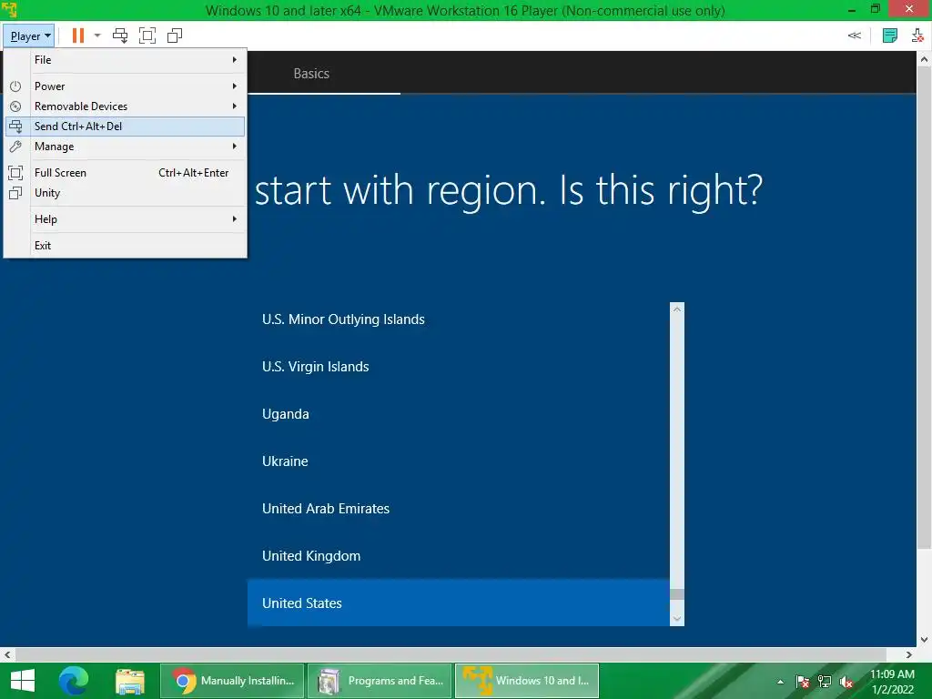Screen dimensions: 932x699
Task: Click the icon beside Full Screen entry
Action: tap(16, 173)
